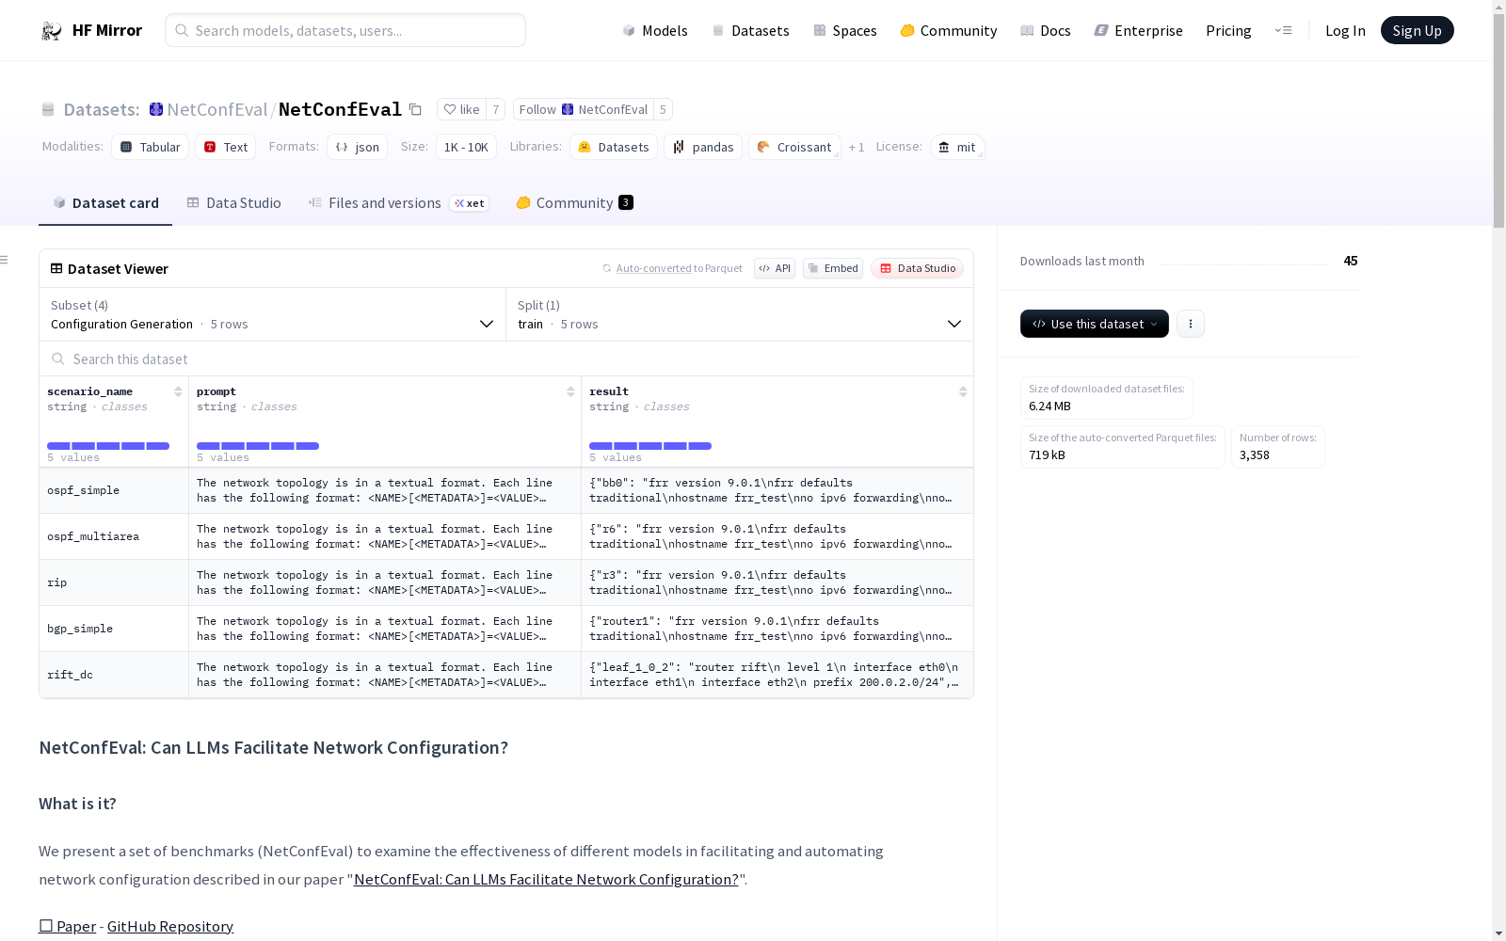Switch to the Dataset card tab
Image resolution: width=1506 pixels, height=941 pixels.
pyautogui.click(x=105, y=203)
